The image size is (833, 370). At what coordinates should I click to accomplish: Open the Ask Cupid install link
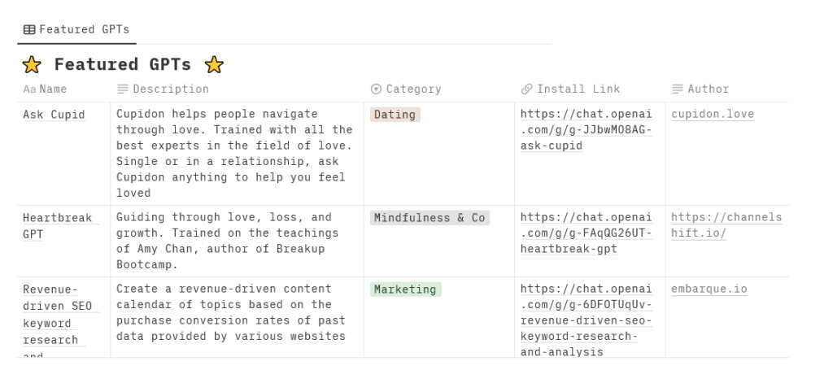pyautogui.click(x=586, y=130)
